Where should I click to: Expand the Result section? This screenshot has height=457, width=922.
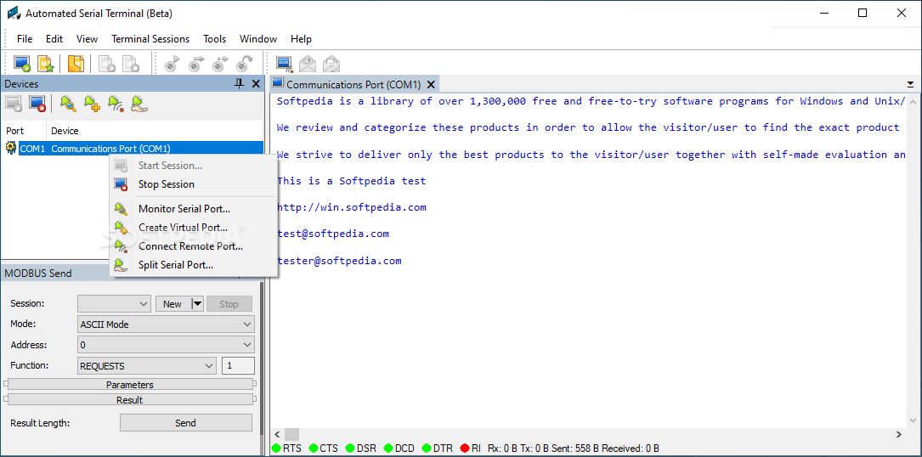tap(130, 400)
